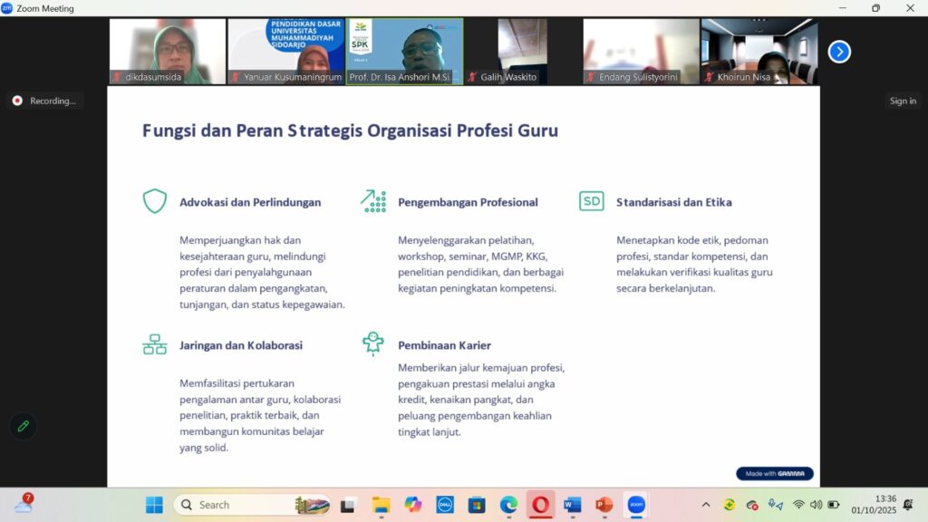
Task: Open the volume control in system tray
Action: click(x=816, y=505)
